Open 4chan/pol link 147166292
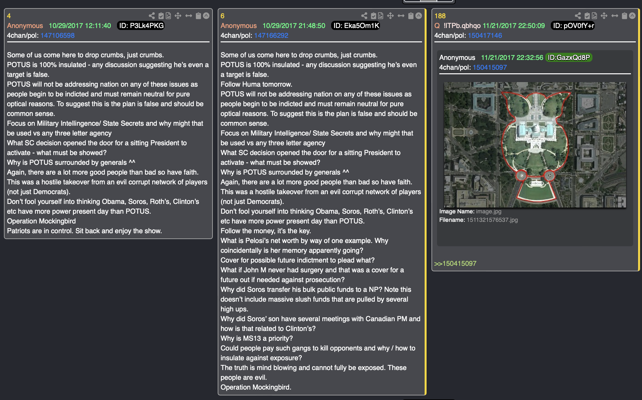 tap(271, 36)
